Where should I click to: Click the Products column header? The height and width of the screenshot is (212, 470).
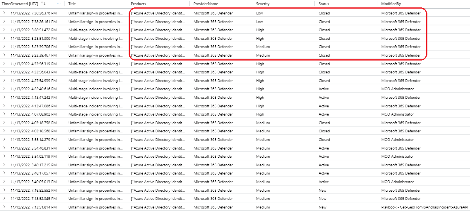tap(138, 4)
